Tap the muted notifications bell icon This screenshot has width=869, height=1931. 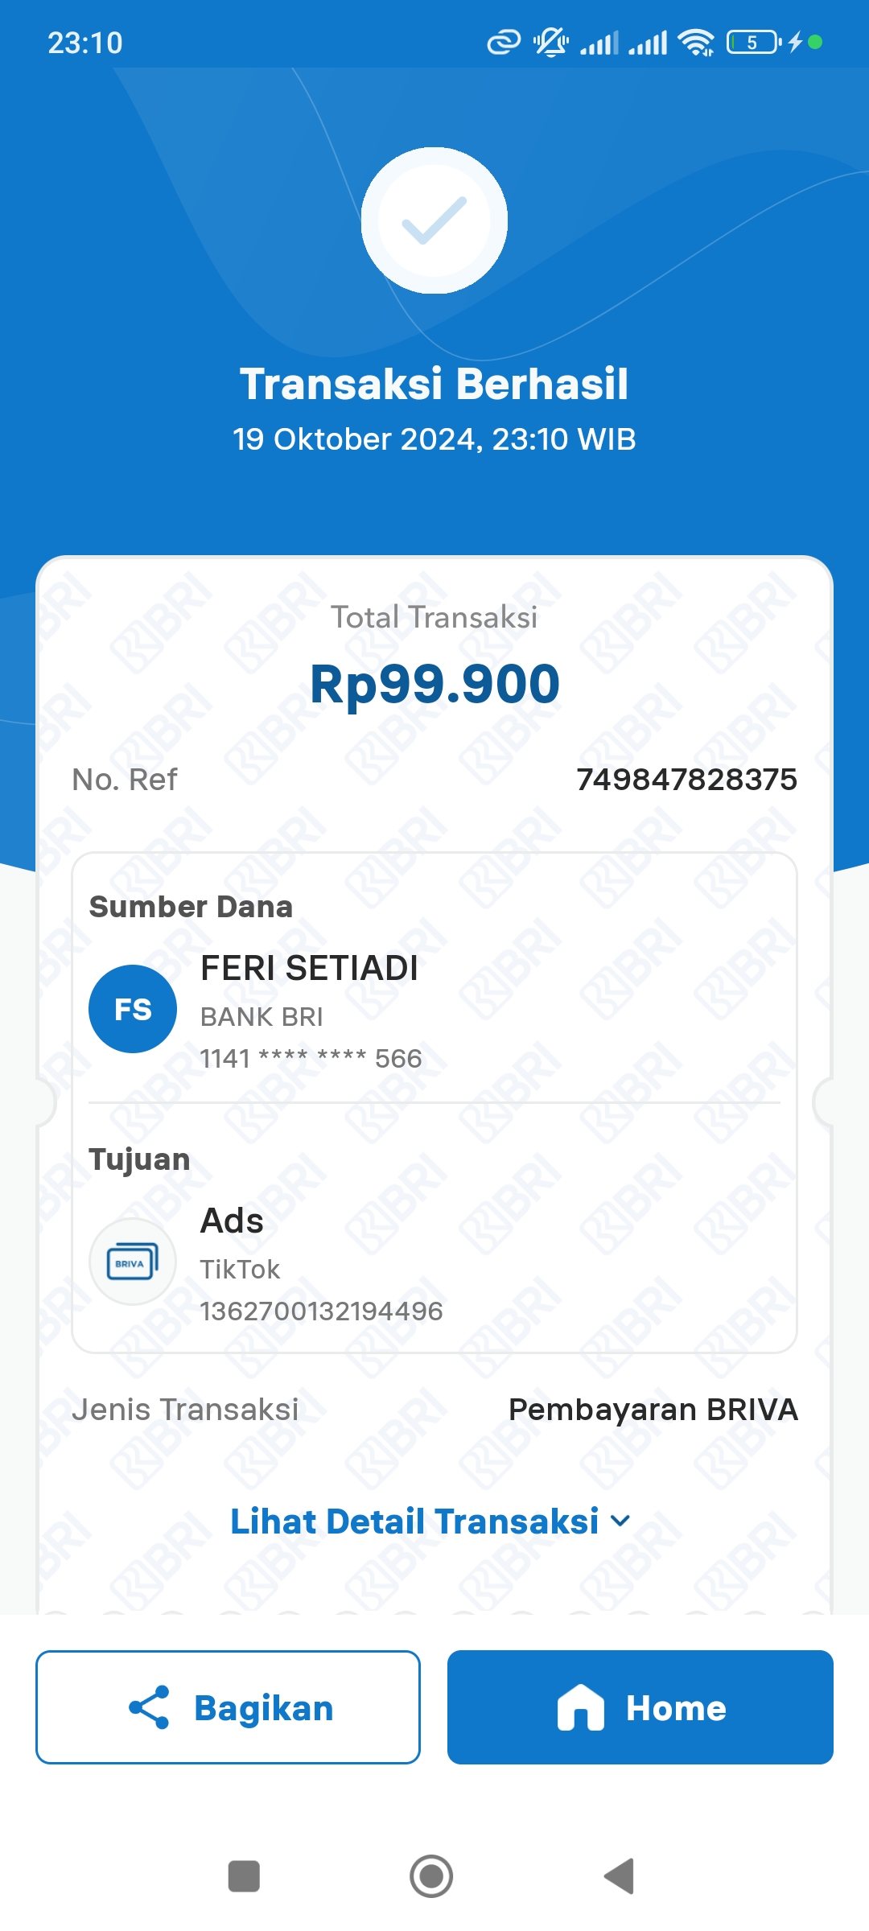[x=551, y=42]
